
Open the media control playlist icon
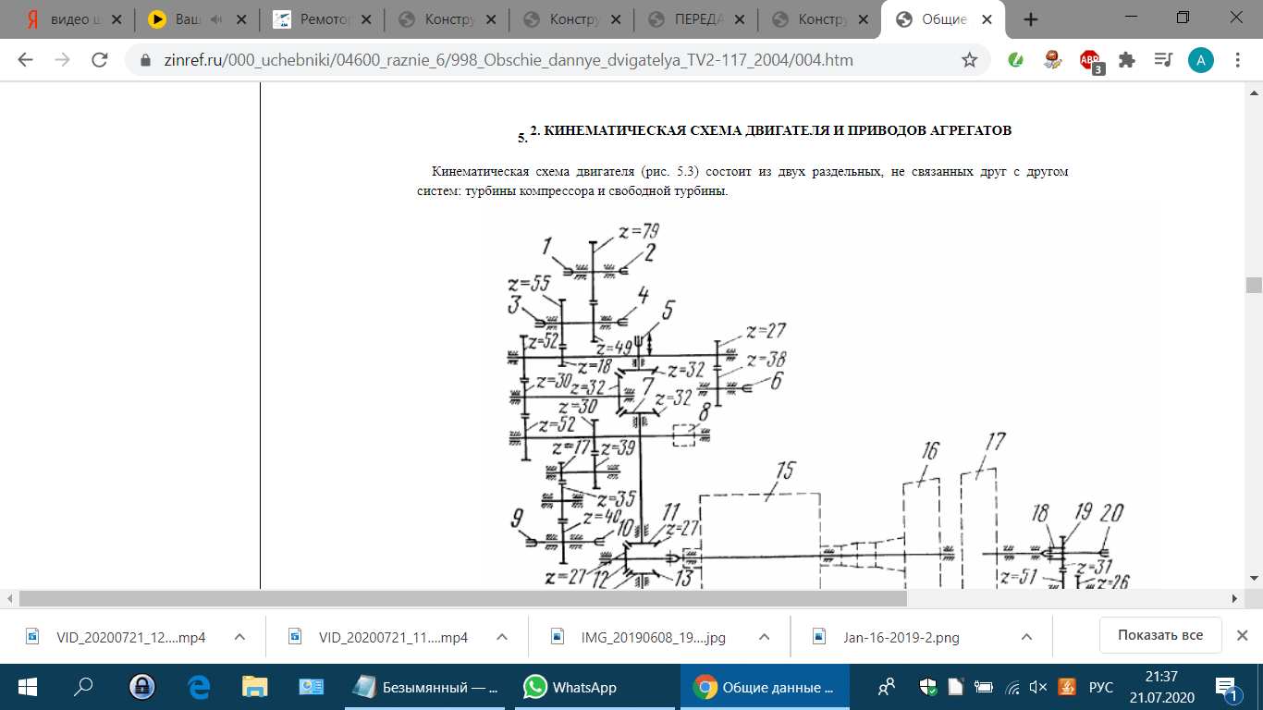[x=1163, y=60]
